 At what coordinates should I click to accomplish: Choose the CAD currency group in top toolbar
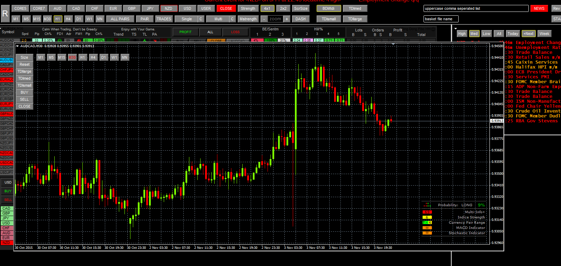(76, 8)
